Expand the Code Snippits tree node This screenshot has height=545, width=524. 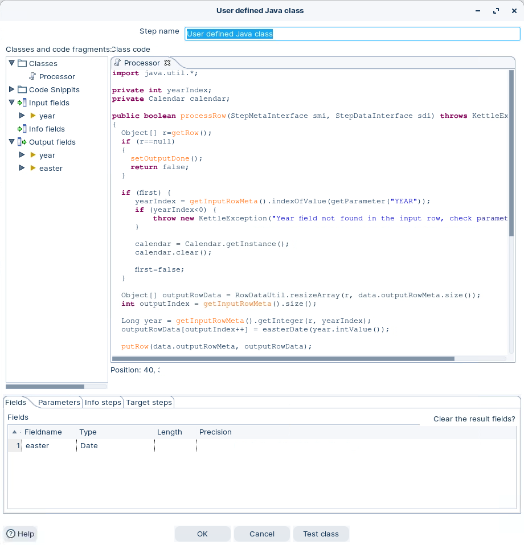(x=12, y=89)
